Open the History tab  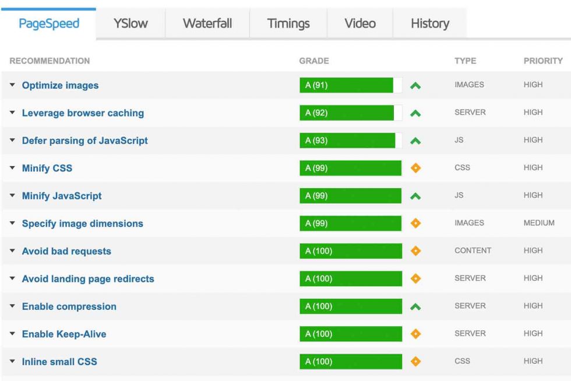(x=430, y=24)
